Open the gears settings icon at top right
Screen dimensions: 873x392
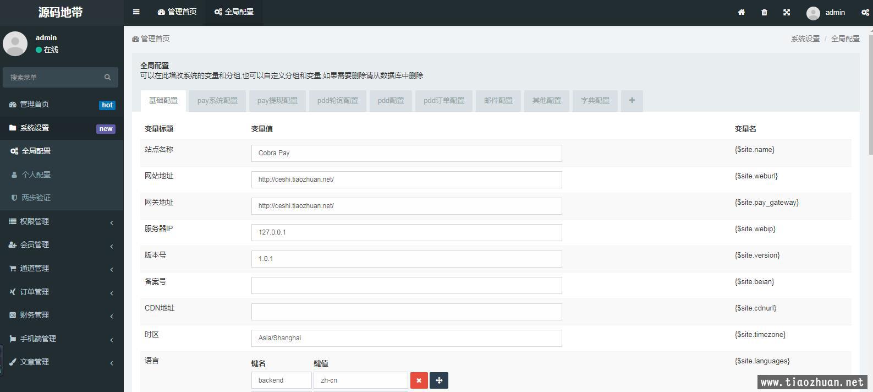coord(865,12)
